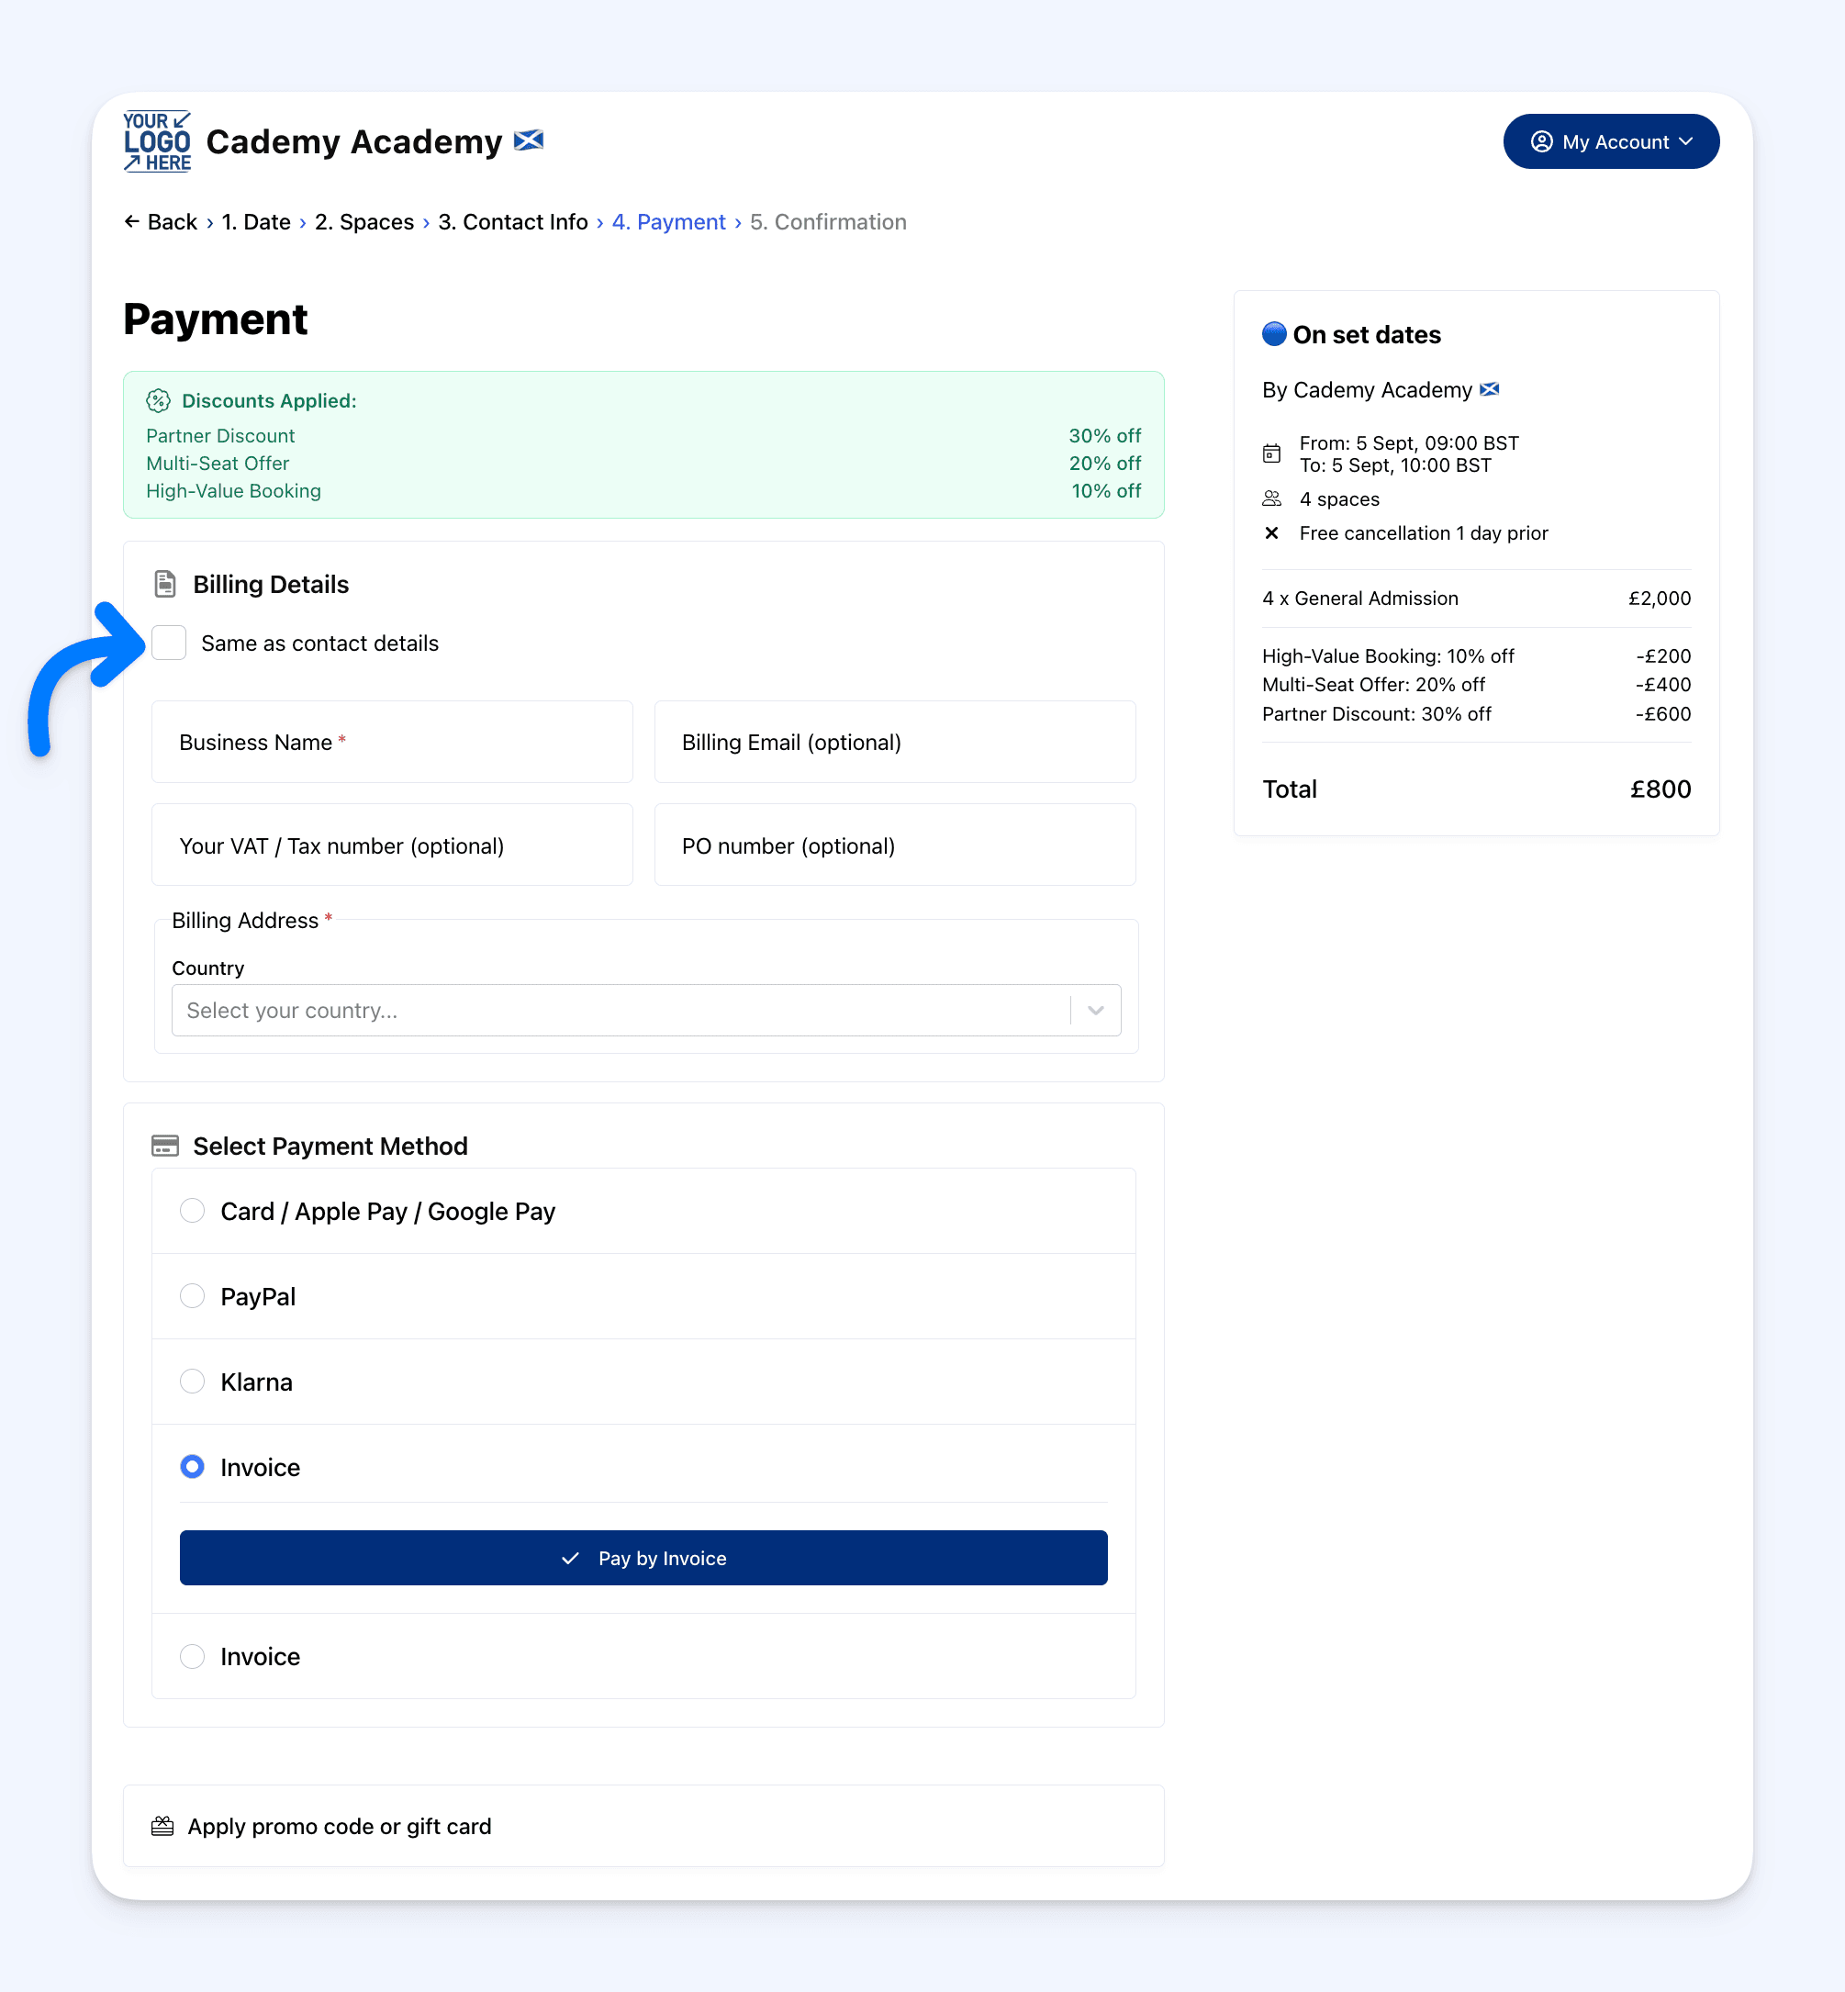Click the Back link in the breadcrumb
The image size is (1845, 1992).
pyautogui.click(x=161, y=221)
